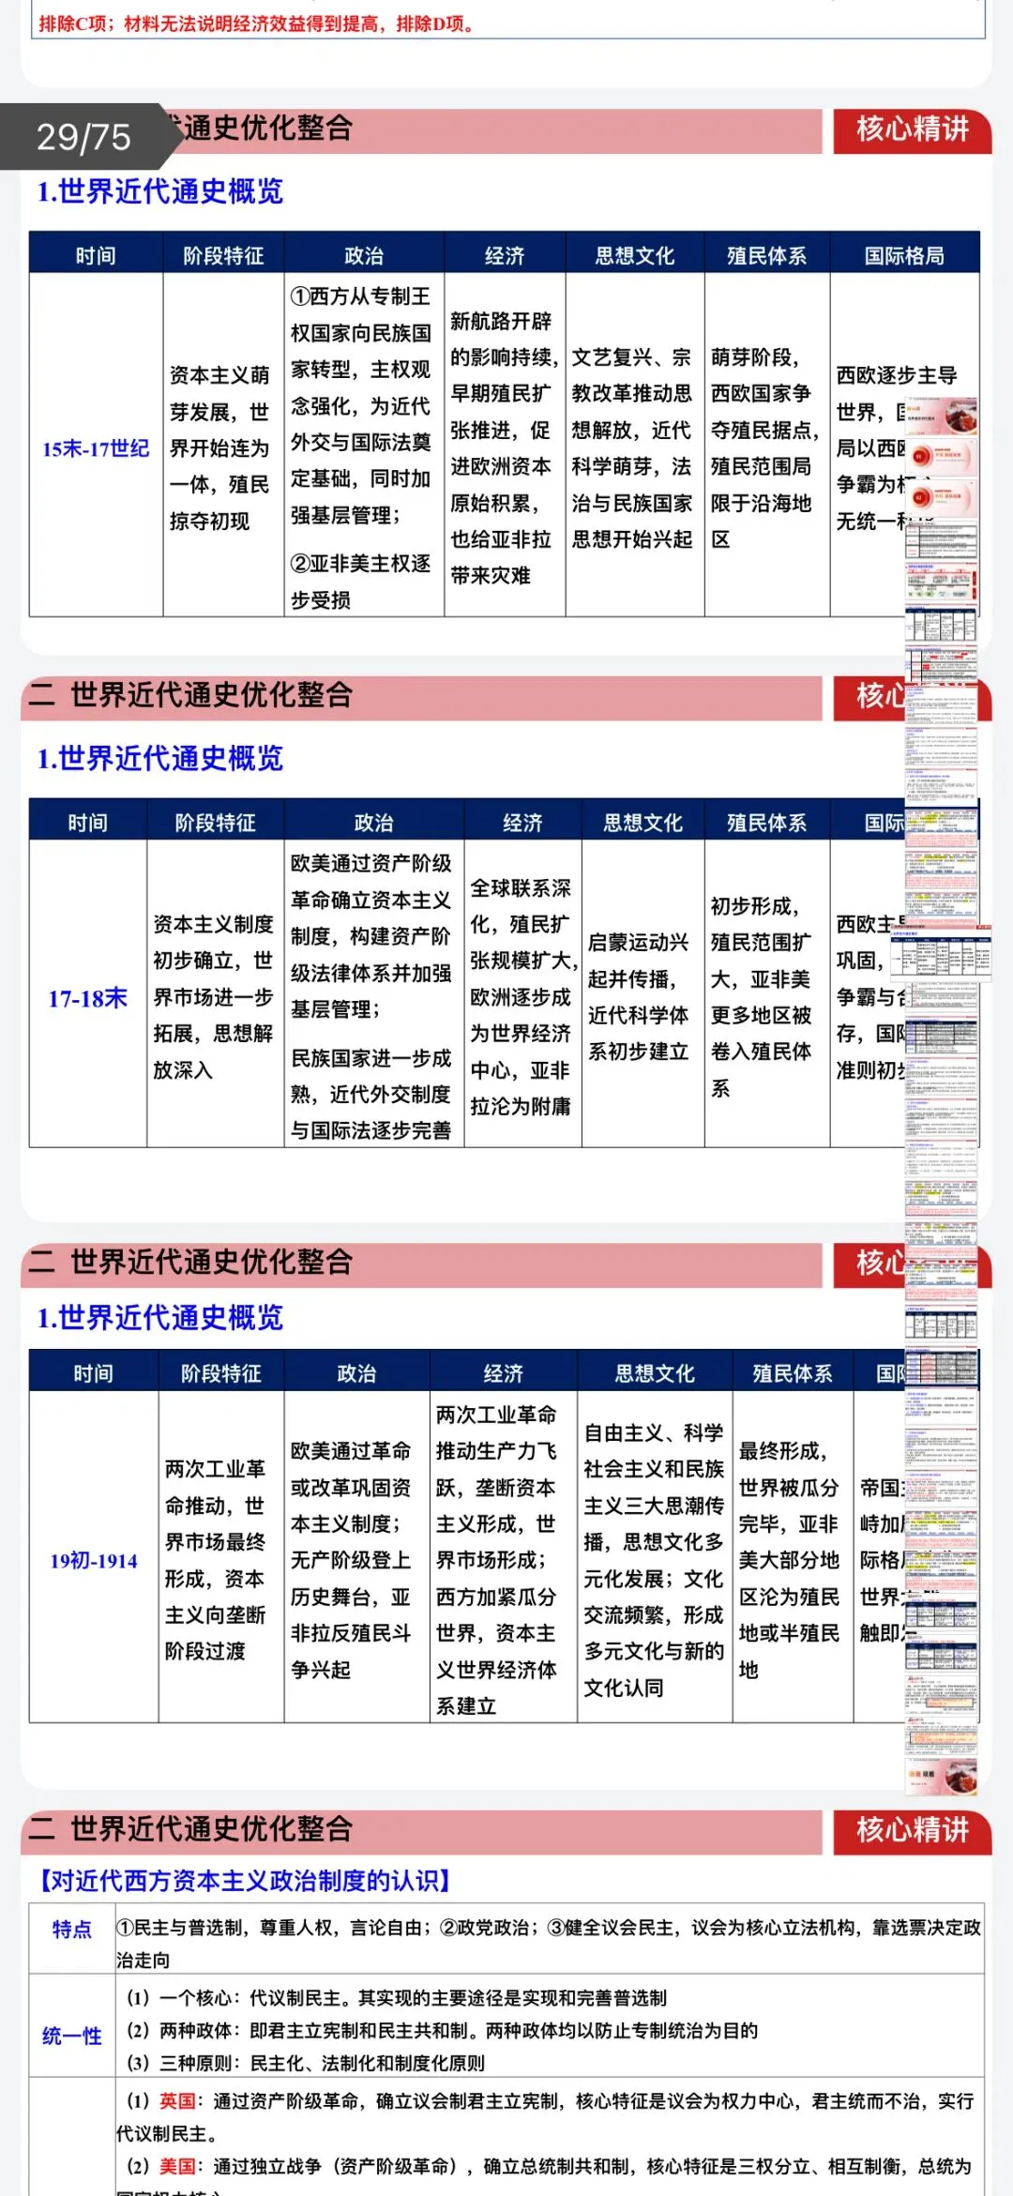1013x2196 pixels.
Task: Click the ①西方从专制王权国家 politics paragraph
Action: [x=361, y=405]
